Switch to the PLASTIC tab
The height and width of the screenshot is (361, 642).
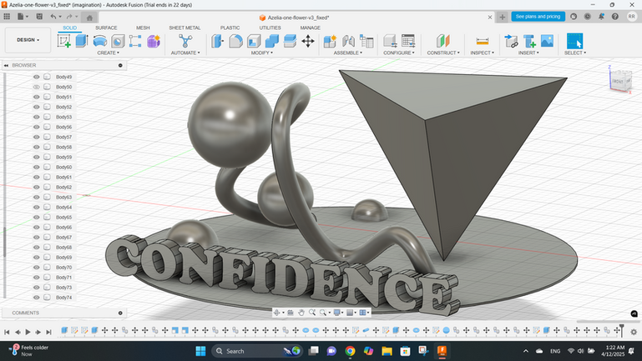pos(230,28)
